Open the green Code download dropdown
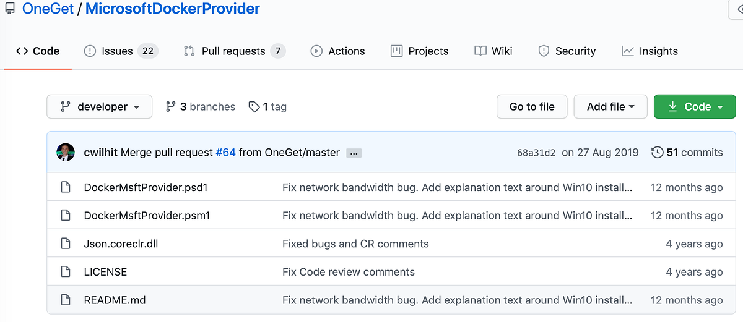This screenshot has width=743, height=322. tap(695, 107)
